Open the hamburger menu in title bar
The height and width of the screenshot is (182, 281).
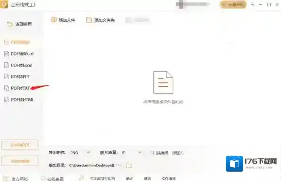[x=252, y=4]
